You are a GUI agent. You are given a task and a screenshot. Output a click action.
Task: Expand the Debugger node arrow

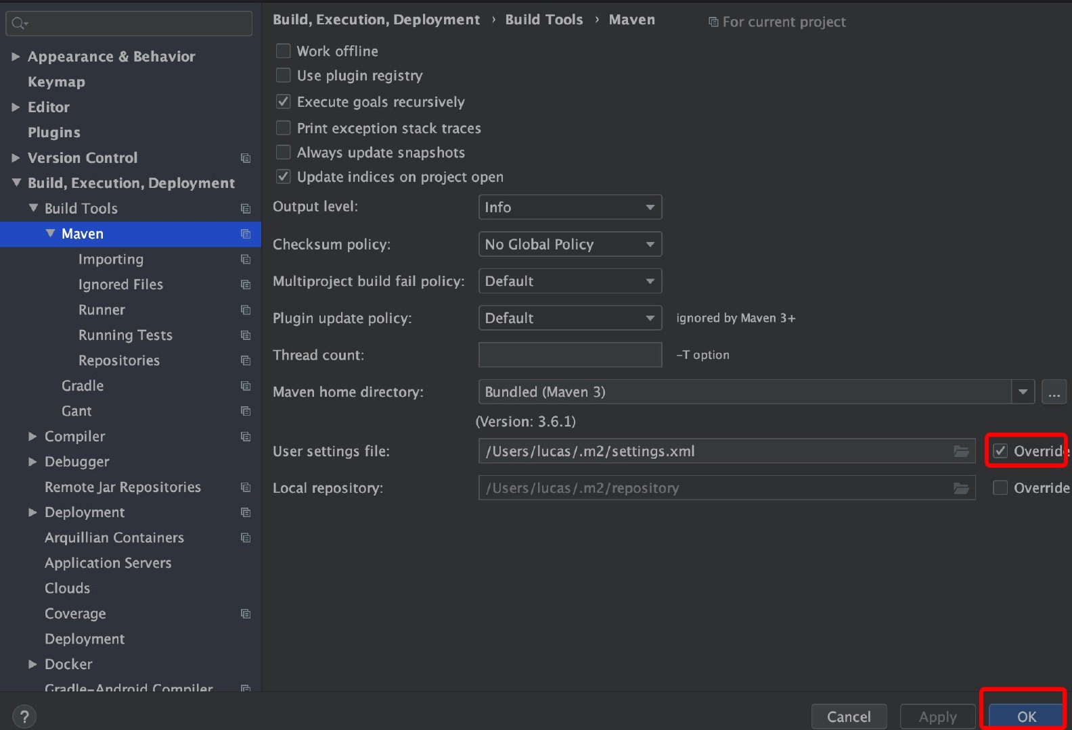tap(32, 462)
